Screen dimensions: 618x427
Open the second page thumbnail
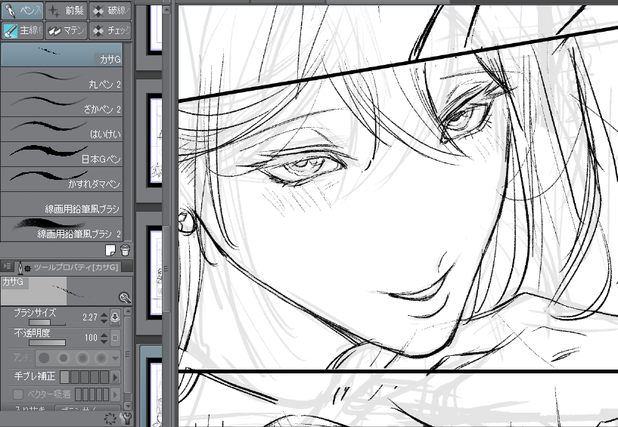point(154,141)
